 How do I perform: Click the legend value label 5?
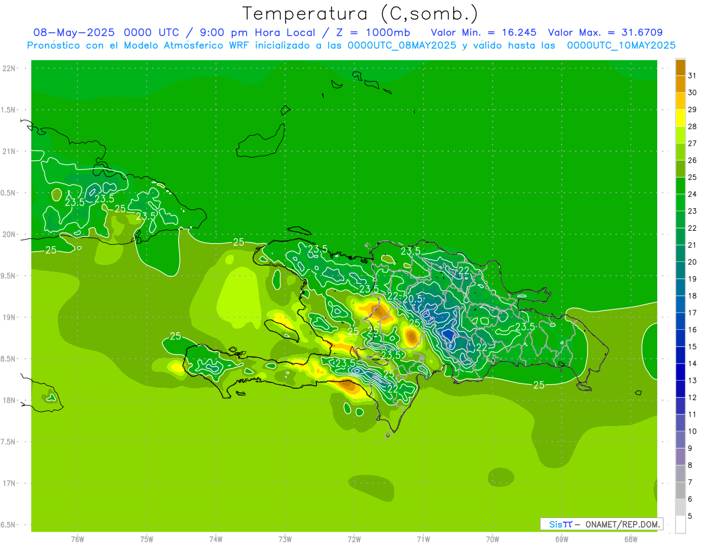coord(690,516)
